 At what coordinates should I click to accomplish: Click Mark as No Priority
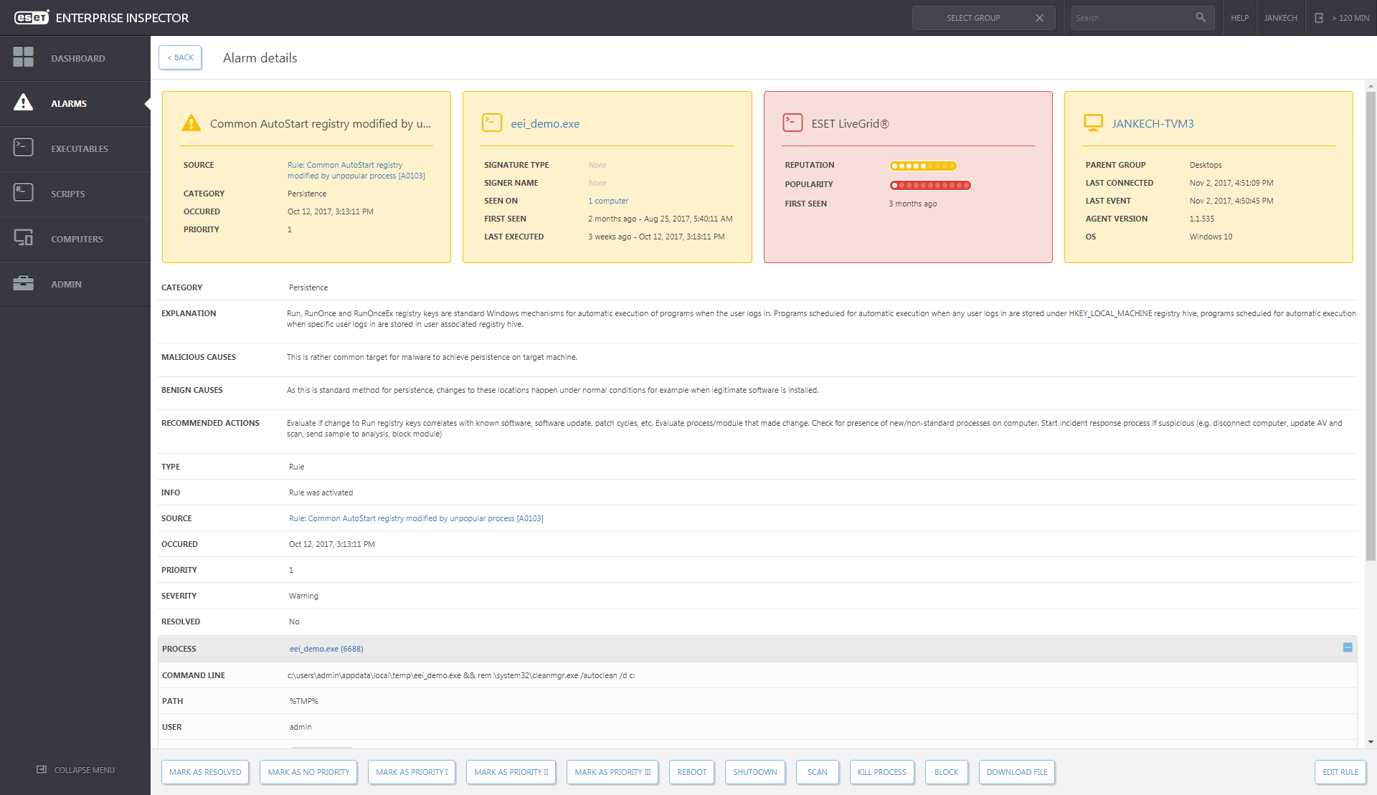click(308, 772)
